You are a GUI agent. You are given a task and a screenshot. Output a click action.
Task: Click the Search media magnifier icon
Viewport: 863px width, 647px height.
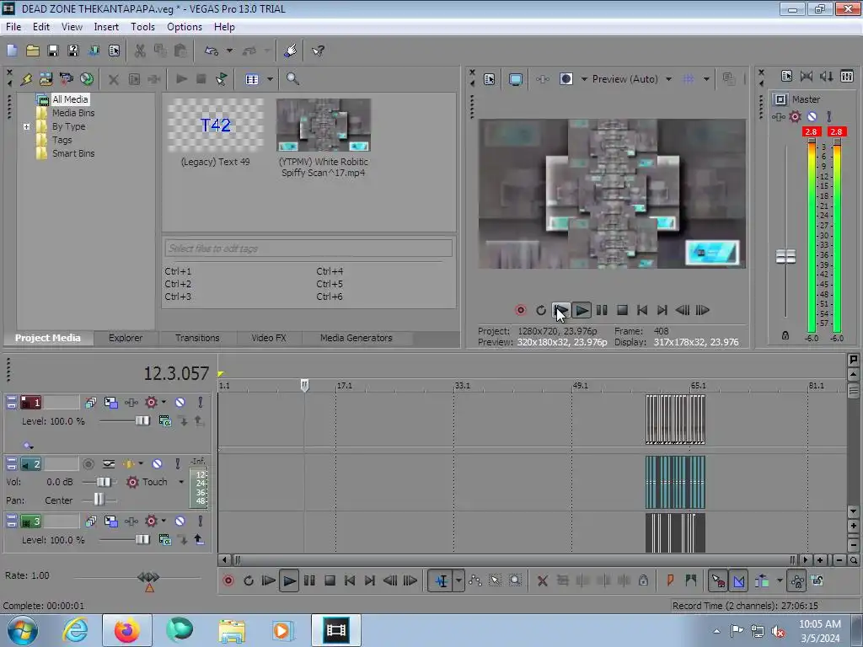click(x=292, y=79)
